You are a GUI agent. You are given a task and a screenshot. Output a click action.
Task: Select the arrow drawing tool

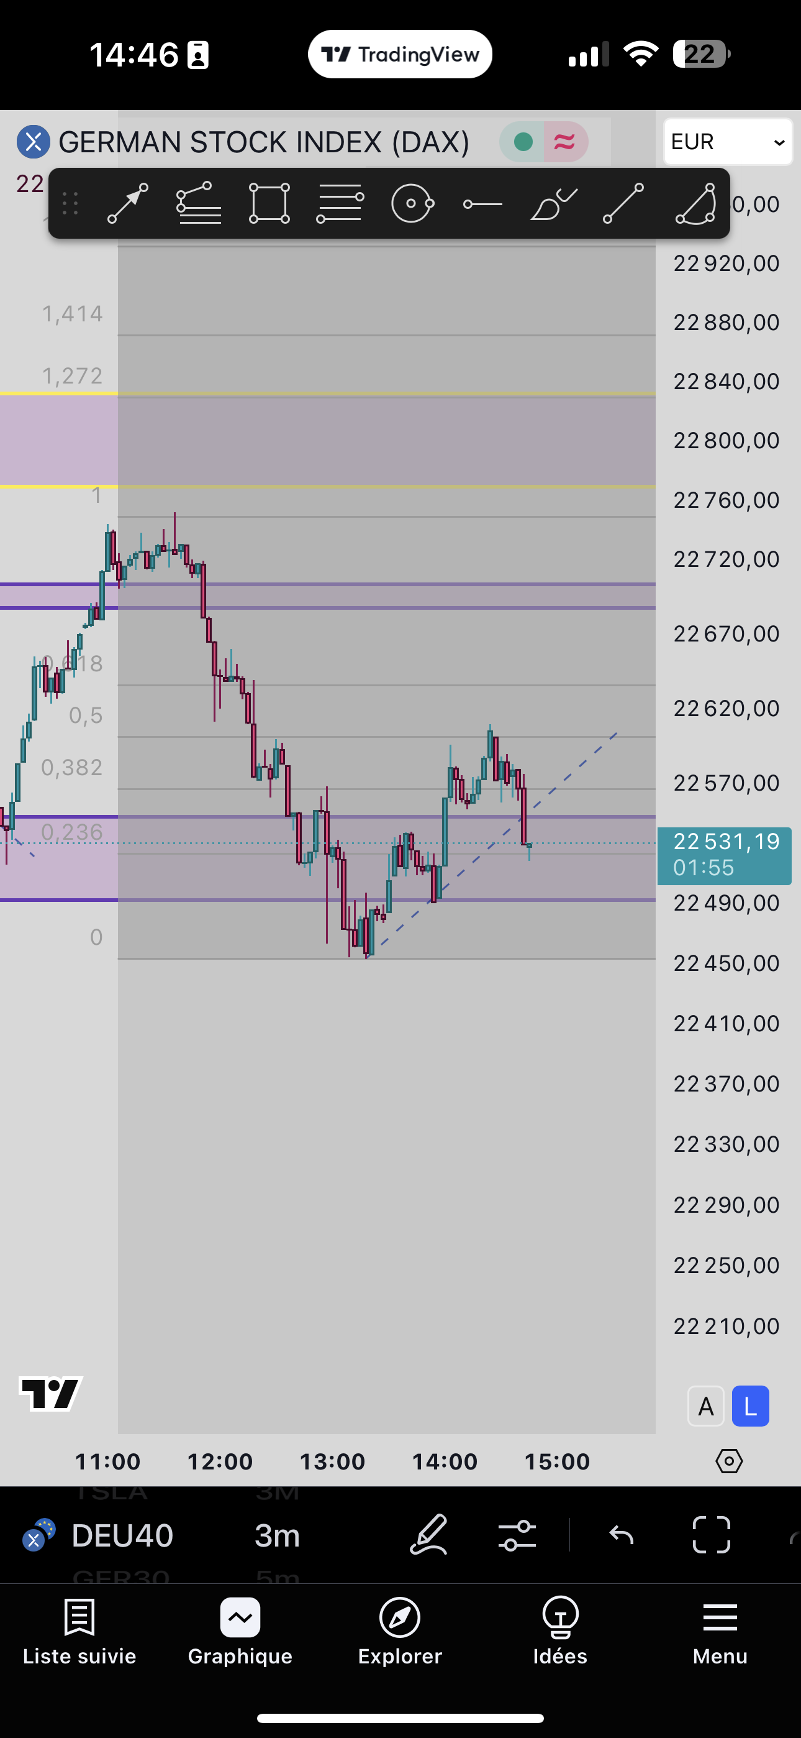tap(127, 203)
